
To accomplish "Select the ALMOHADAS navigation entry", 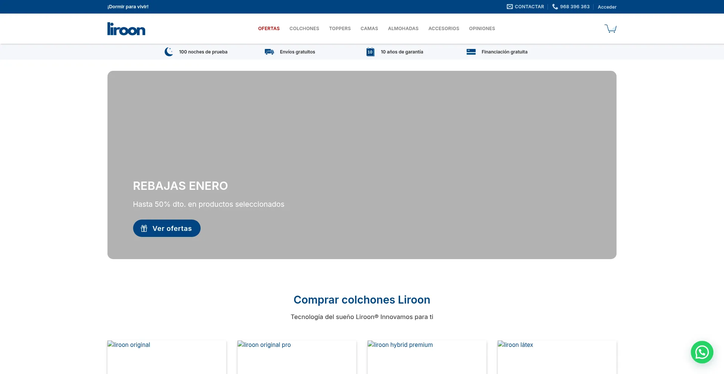I will tap(403, 28).
